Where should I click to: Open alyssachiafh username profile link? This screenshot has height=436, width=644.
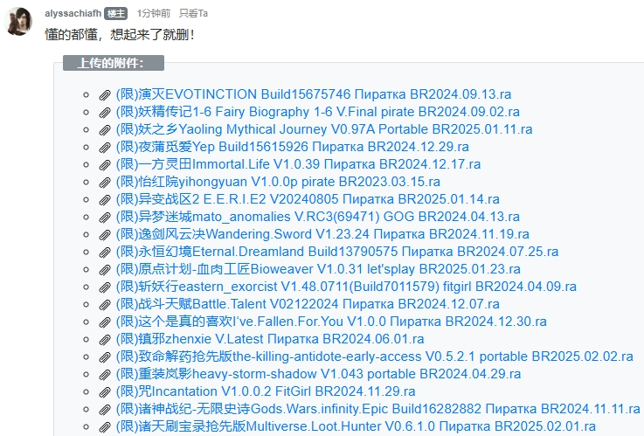coord(73,14)
